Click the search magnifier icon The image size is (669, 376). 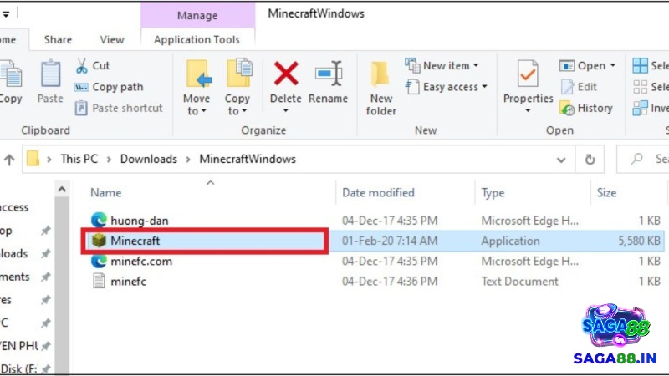pyautogui.click(x=637, y=159)
